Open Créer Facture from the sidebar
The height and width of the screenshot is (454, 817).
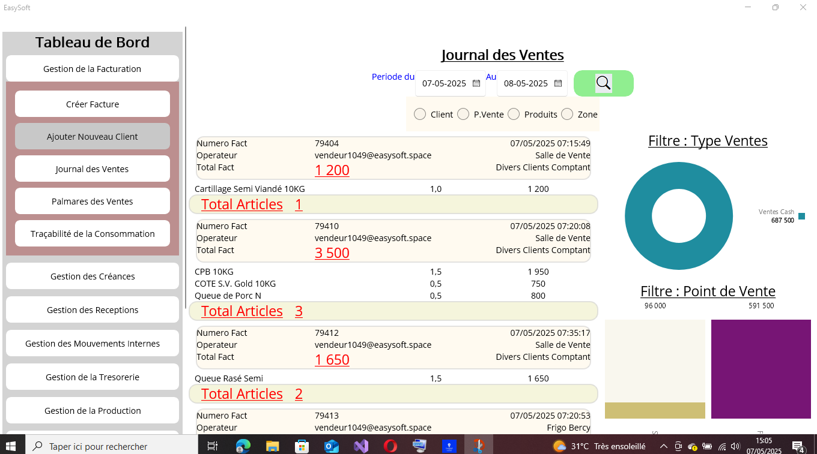pyautogui.click(x=93, y=104)
